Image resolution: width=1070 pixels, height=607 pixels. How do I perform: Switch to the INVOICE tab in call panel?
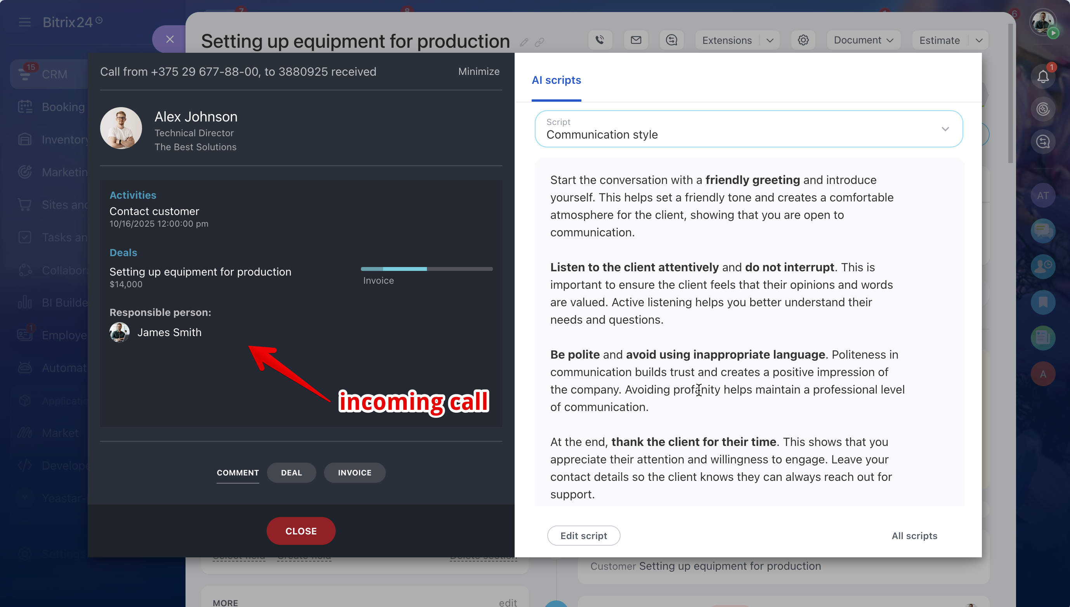point(354,472)
